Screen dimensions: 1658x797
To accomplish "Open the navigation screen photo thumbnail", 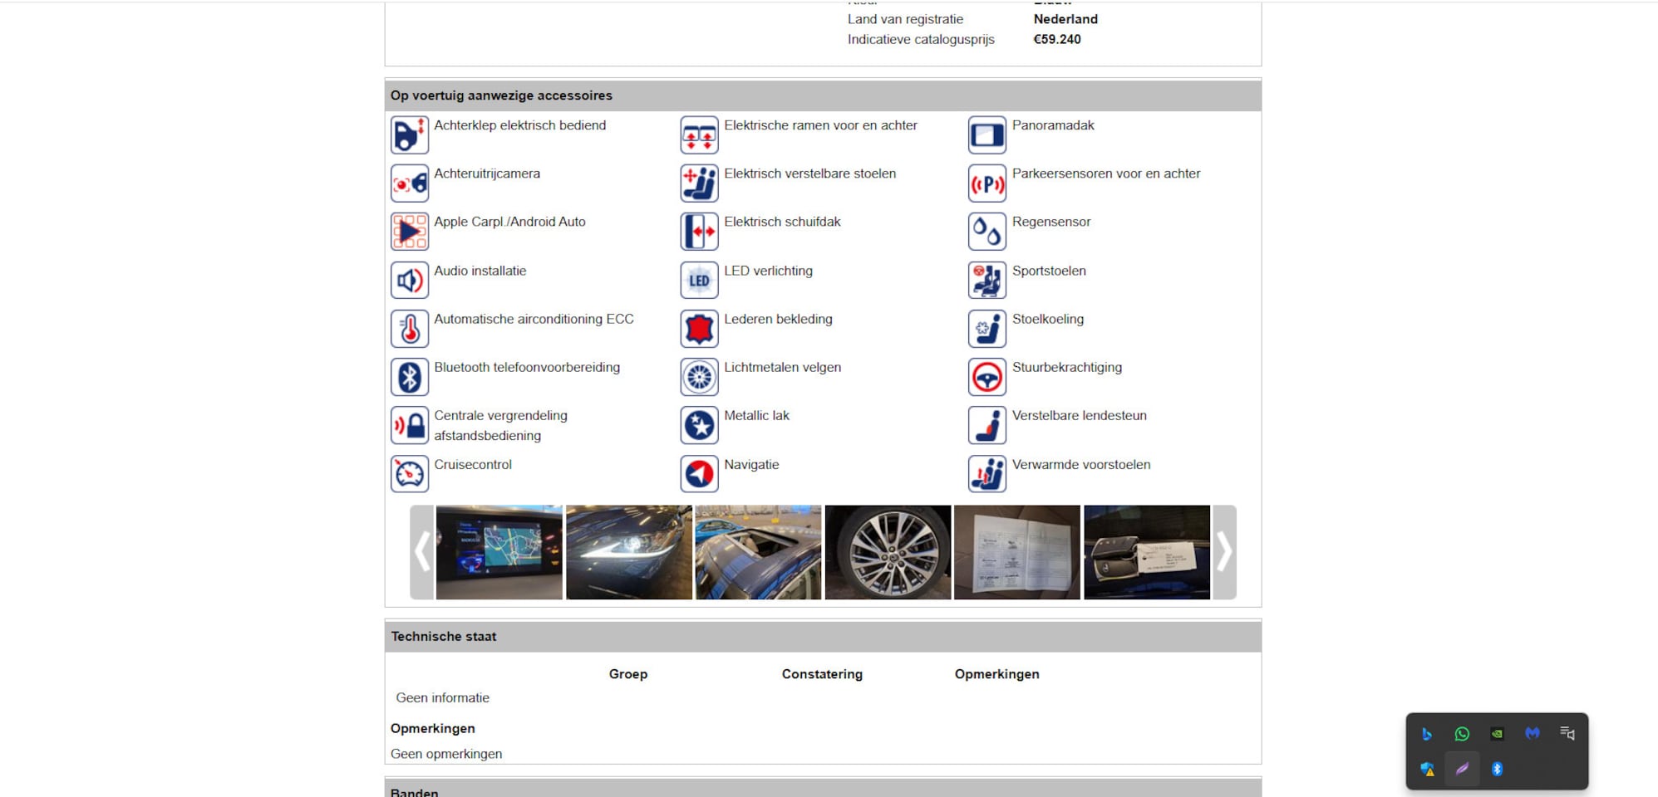I will pos(499,552).
